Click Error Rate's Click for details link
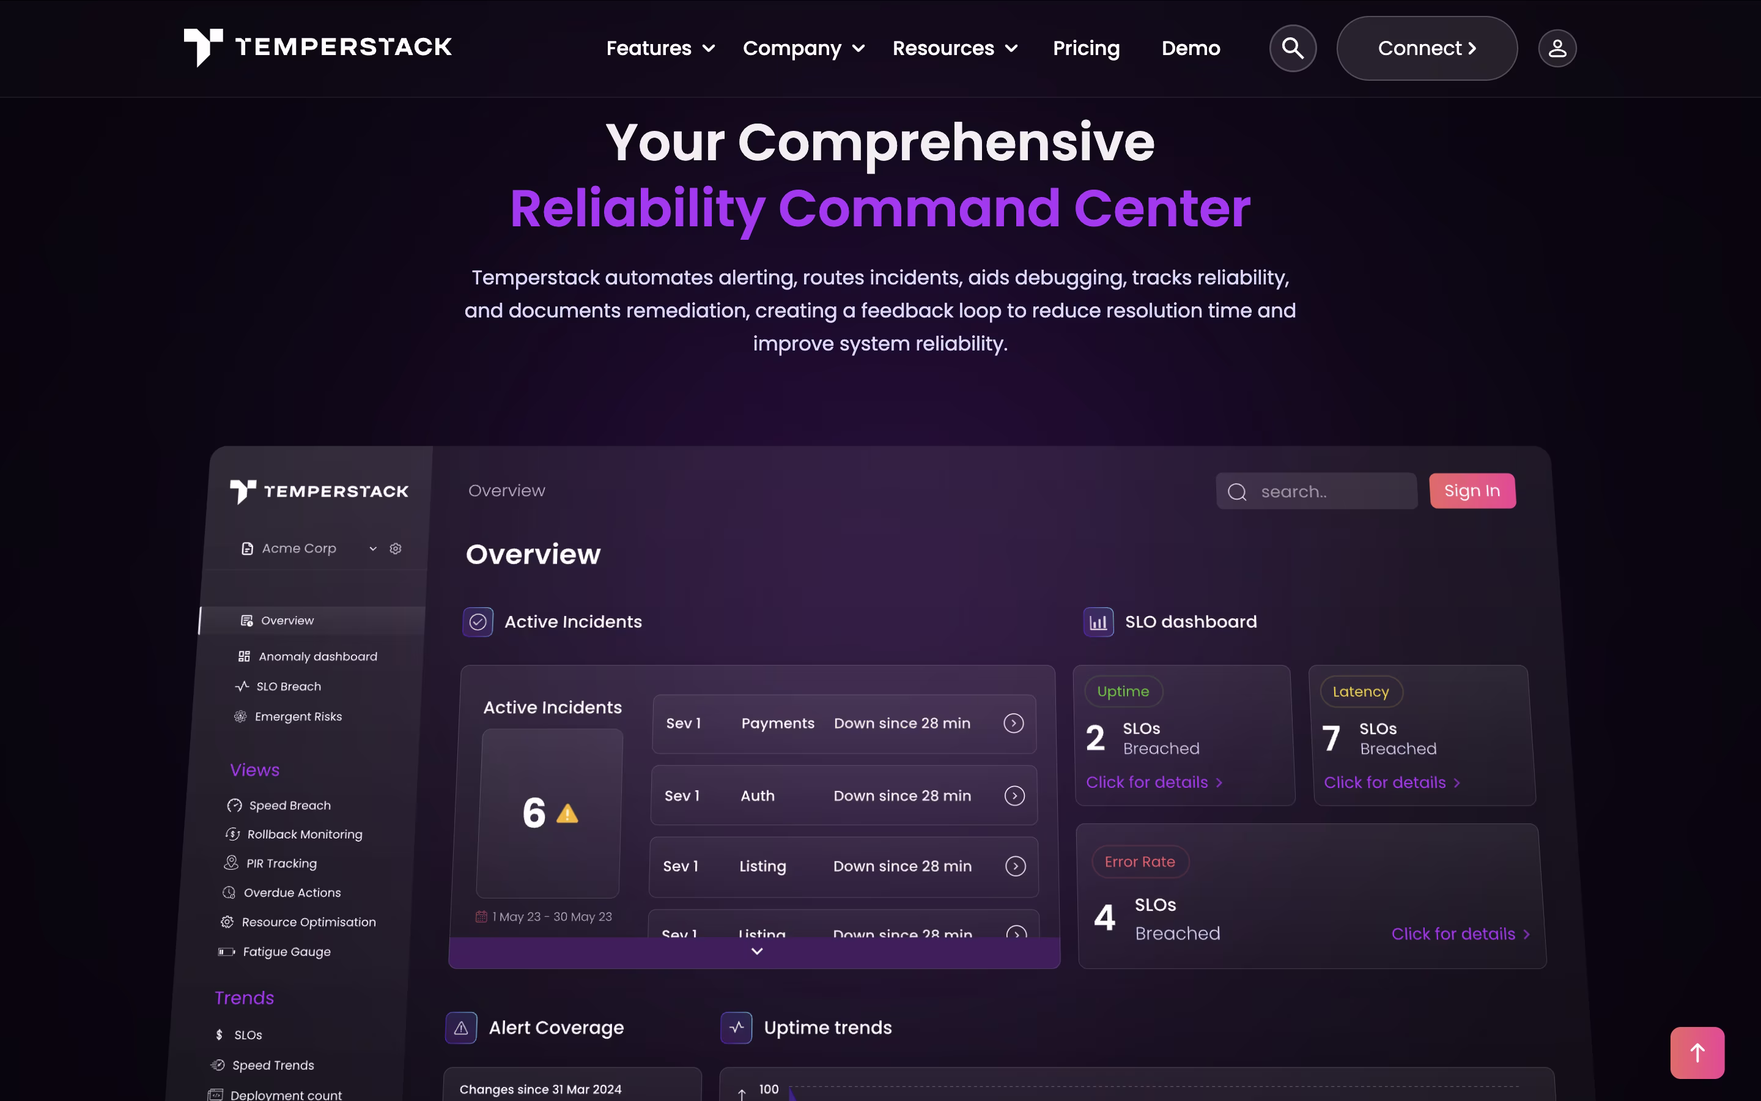Viewport: 1761px width, 1101px height. pos(1460,933)
